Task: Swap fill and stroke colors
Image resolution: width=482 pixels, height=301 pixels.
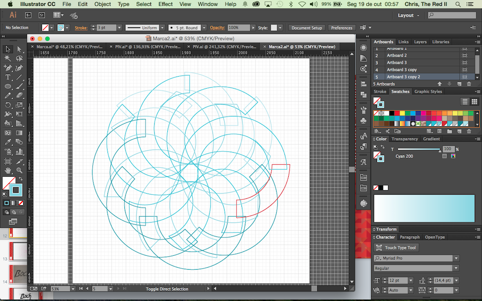Action: [21, 179]
